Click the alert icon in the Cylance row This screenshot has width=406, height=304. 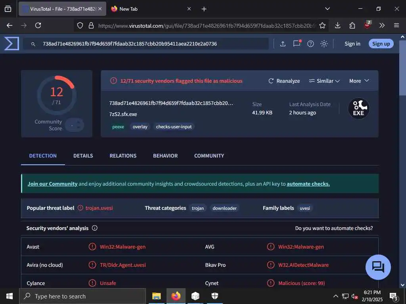[x=92, y=283]
